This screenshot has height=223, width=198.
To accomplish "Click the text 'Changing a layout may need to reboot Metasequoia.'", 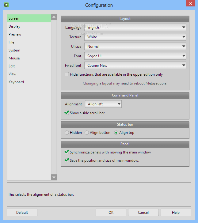I will (x=125, y=83).
